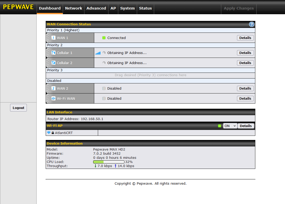Click the AtlantiCRT Wi-Fi signal icon
Viewport: 285px width, 204px height.
pos(49,133)
